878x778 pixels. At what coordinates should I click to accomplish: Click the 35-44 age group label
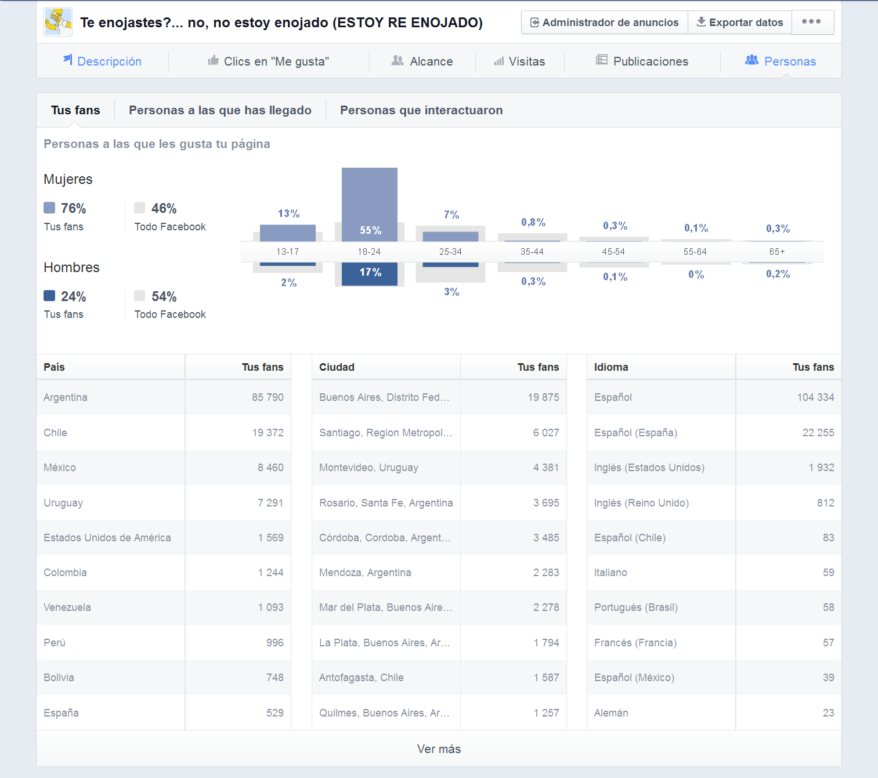tap(532, 252)
